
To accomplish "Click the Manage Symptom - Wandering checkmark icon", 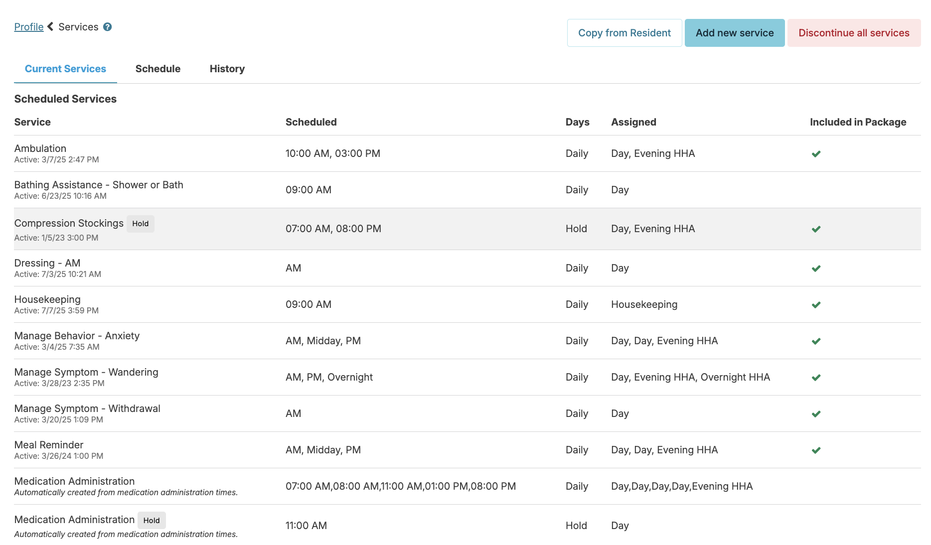I will 816,378.
